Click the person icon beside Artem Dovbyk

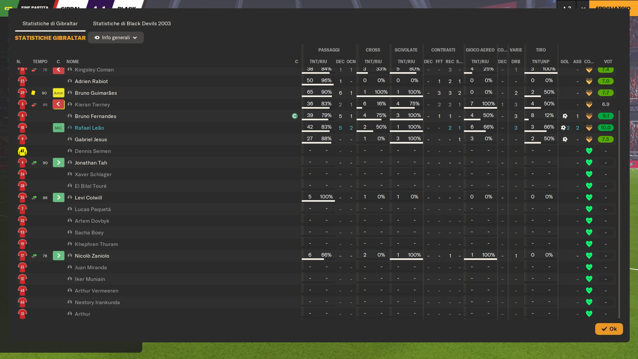[x=70, y=221]
